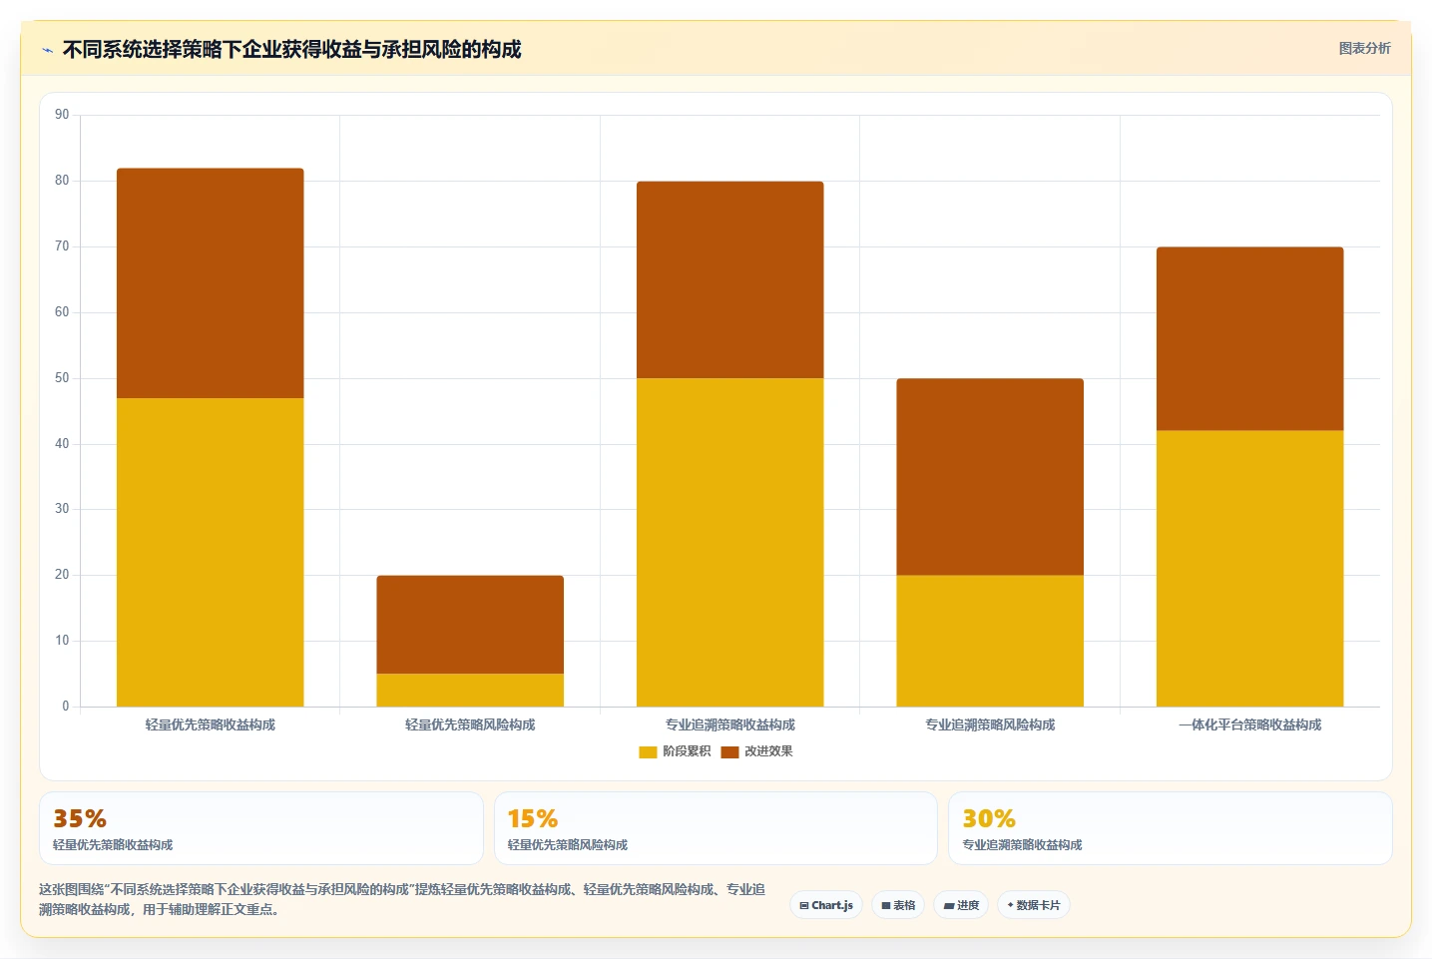Click yellow segment of 轻量优先策略收益构成 bar

click(x=211, y=552)
